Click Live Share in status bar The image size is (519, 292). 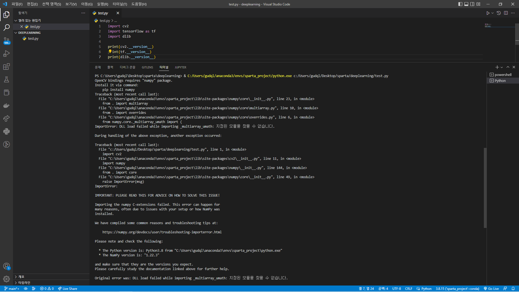pos(68,288)
